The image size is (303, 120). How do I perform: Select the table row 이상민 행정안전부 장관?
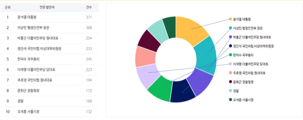pyautogui.click(x=50, y=28)
